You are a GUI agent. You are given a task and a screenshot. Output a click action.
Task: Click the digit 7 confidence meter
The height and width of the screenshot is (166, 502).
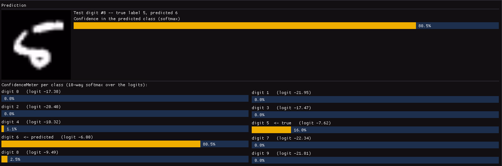click(x=375, y=145)
